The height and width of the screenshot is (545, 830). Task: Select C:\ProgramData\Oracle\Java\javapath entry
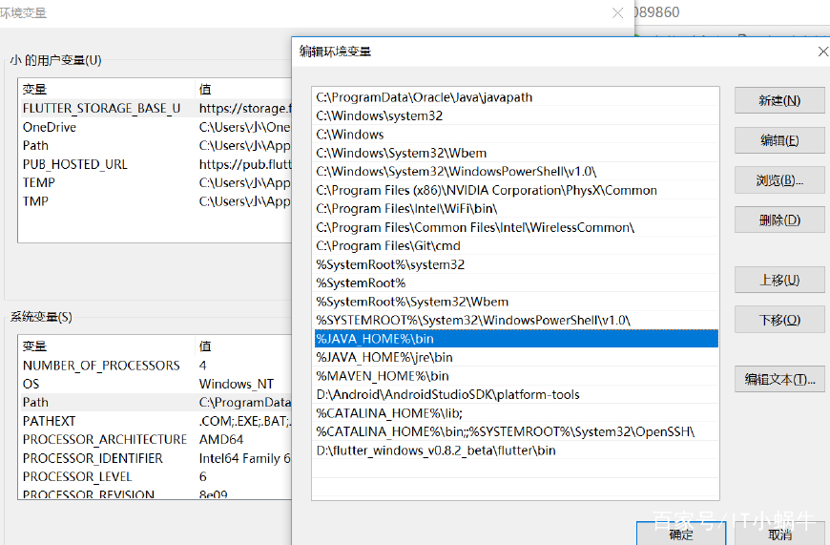(x=516, y=97)
